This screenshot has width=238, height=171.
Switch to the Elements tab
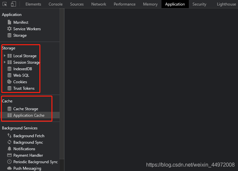[x=33, y=4]
